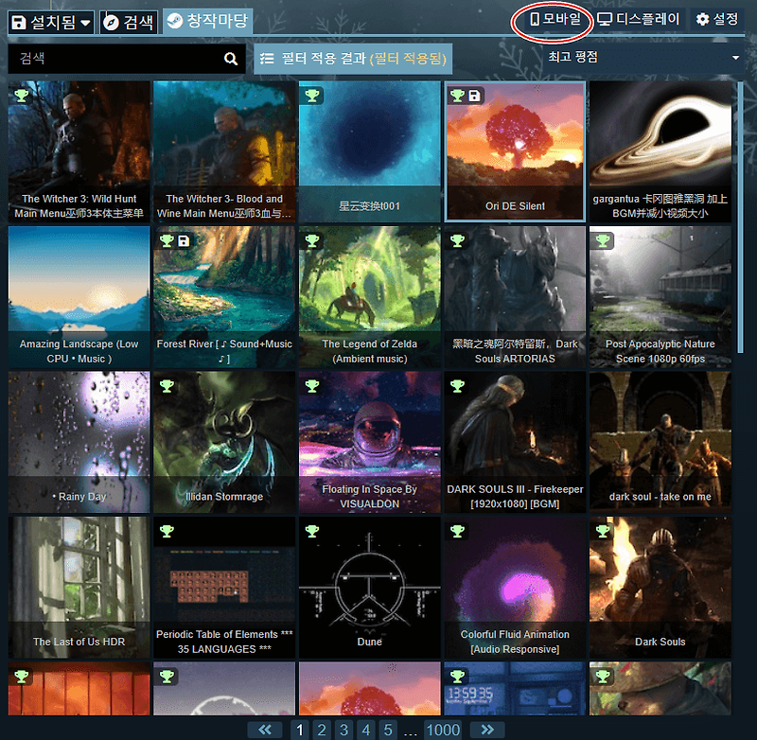Select the Illidan Stormrage wallpaper
Screen dimensions: 757x740
[224, 442]
